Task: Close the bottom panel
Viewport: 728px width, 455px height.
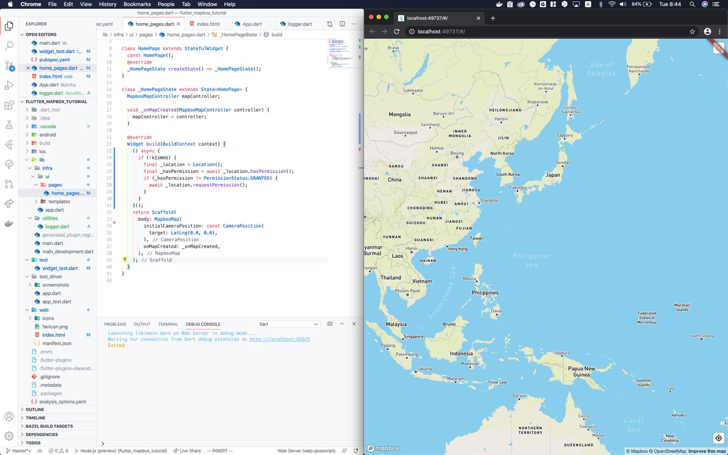Action: click(x=354, y=324)
